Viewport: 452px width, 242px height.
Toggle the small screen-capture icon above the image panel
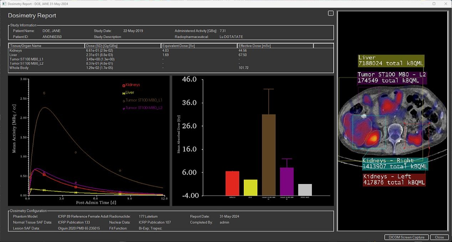tap(330, 13)
